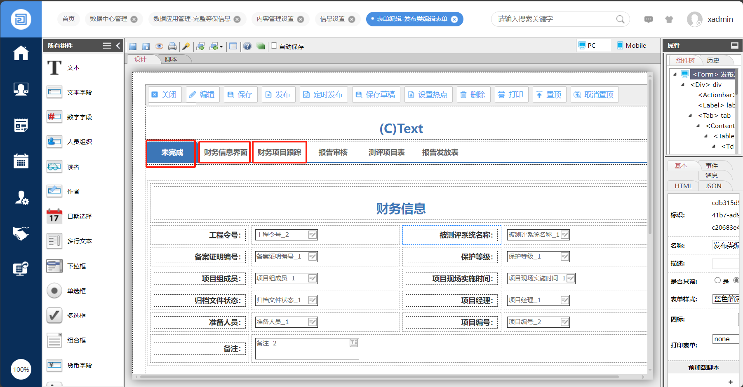This screenshot has height=387, width=743.
Task: Add a date picker (日期选择) component
Action: click(54, 217)
